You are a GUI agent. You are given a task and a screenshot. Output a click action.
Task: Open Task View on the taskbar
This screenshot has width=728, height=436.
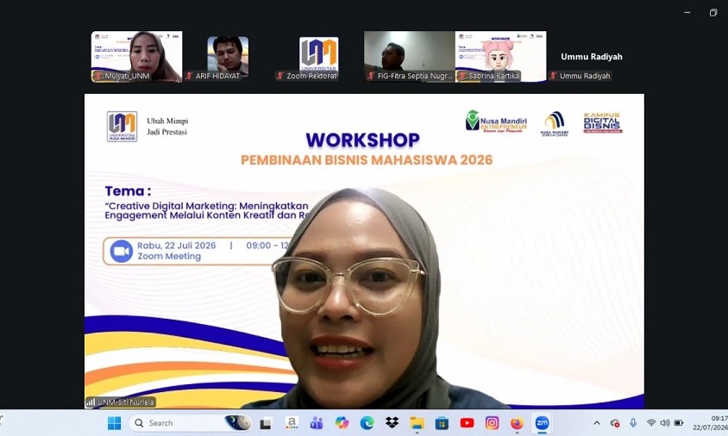click(266, 423)
